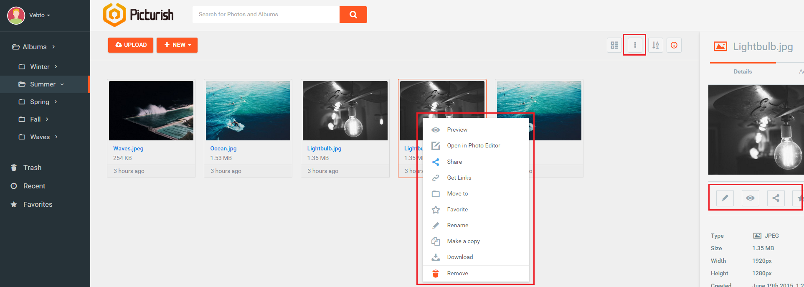Click the UPLOAD button

(131, 45)
